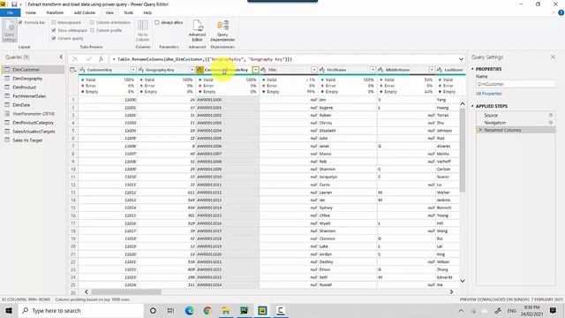Open File Explorer from taskbar
Image resolution: width=565 pixels, height=318 pixels.
tap(226, 310)
